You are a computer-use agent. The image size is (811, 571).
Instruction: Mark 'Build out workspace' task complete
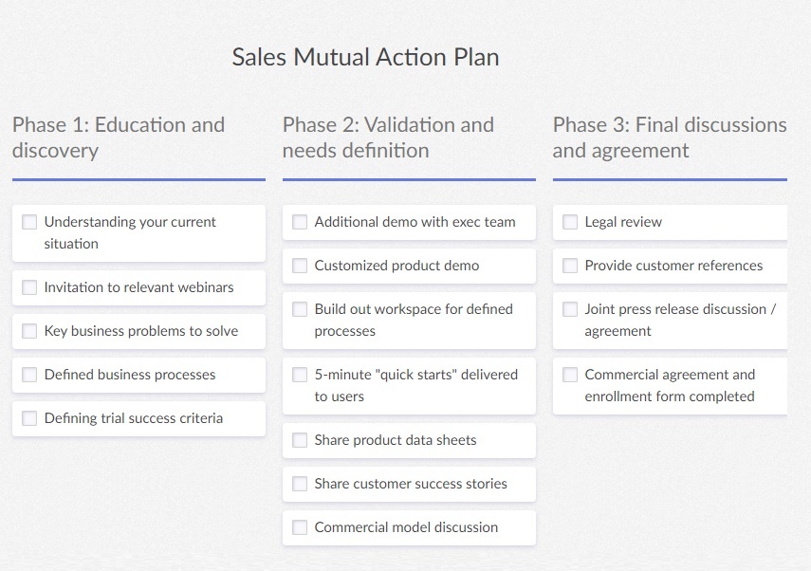[300, 309]
